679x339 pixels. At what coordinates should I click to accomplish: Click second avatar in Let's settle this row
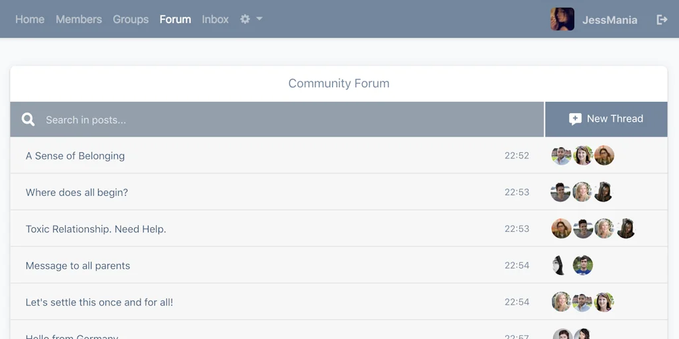point(583,302)
